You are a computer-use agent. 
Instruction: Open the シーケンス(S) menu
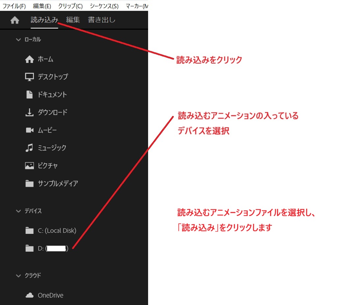[104, 6]
